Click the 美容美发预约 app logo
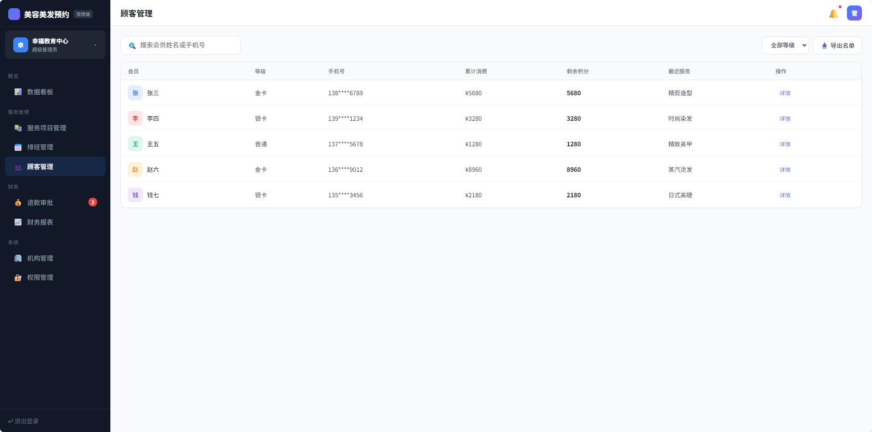Screen dimensions: 872x432 [14, 14]
